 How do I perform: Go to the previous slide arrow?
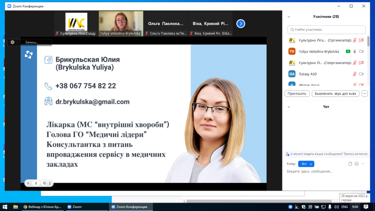(28, 183)
